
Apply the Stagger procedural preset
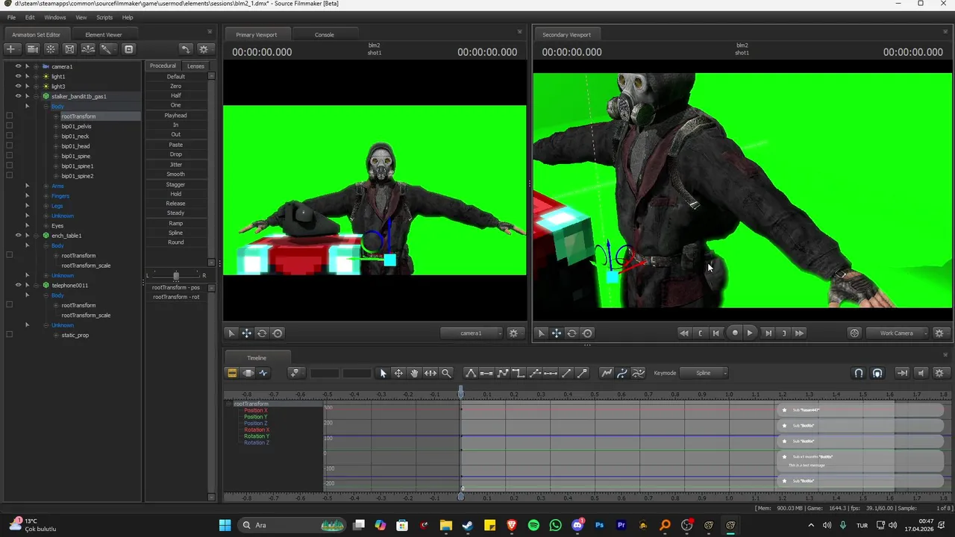point(176,184)
